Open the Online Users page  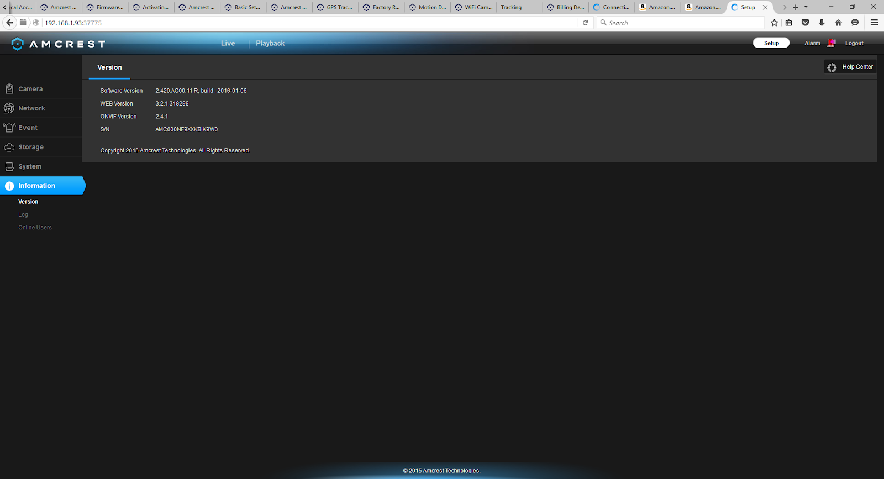(x=35, y=228)
